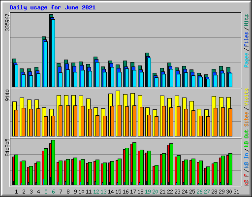Click the cyan Pages bar for day 12

tap(97, 75)
